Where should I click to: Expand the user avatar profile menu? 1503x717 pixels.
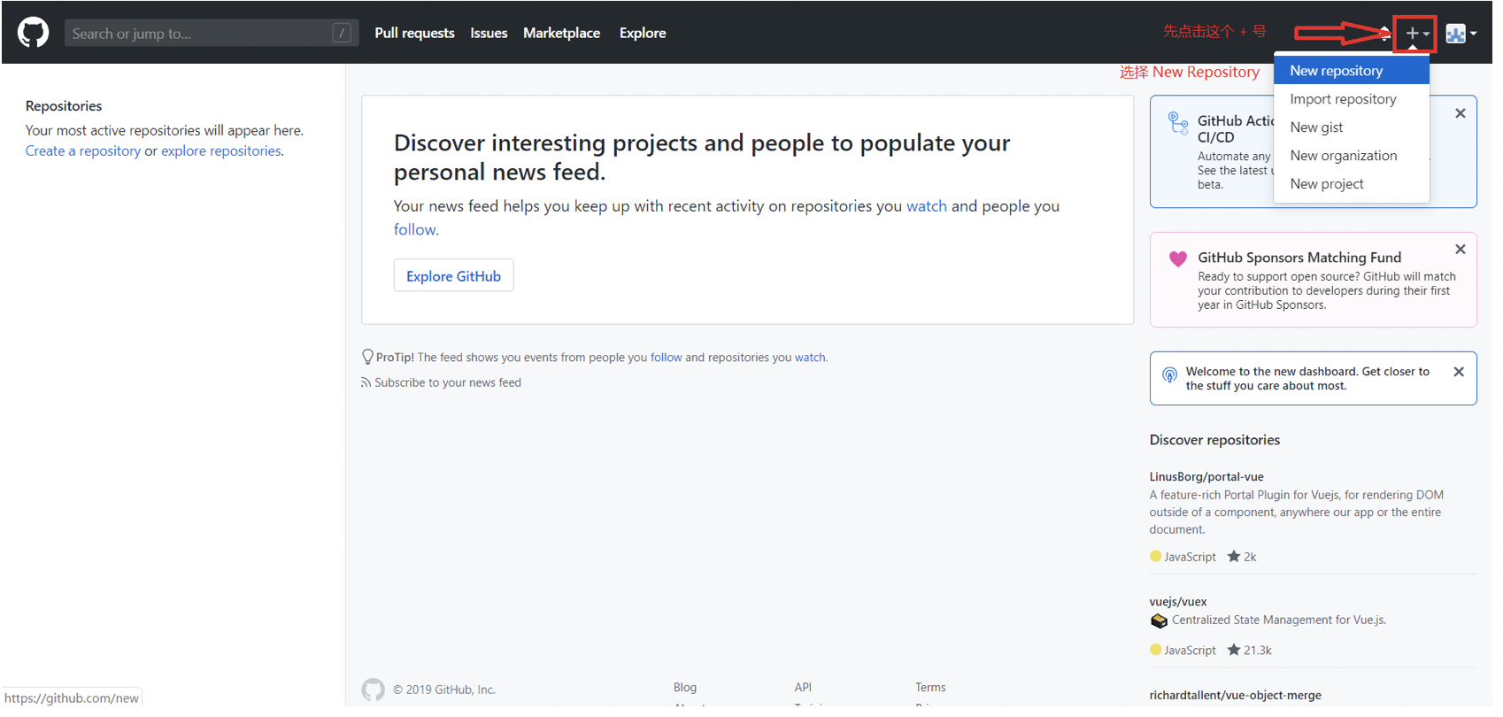coord(1461,34)
